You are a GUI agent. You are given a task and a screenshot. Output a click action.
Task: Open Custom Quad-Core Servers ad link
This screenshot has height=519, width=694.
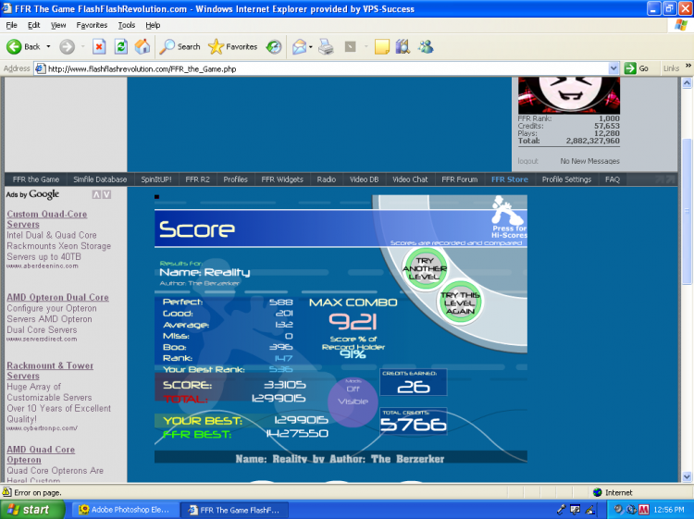46,219
